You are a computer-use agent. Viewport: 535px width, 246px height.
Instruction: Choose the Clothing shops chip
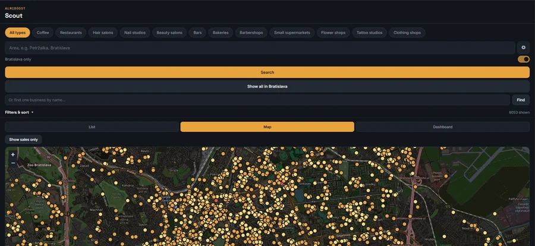click(407, 33)
